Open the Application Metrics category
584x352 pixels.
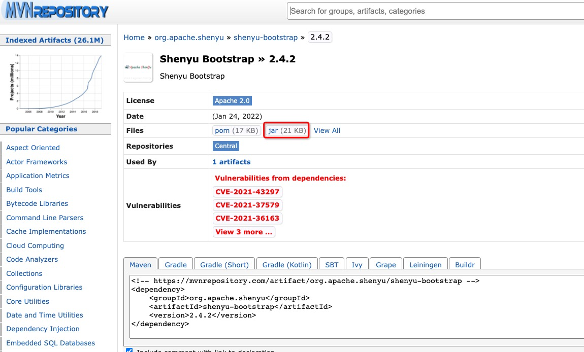(38, 175)
